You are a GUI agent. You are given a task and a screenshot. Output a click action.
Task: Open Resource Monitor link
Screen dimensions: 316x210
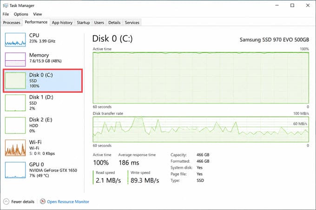[x=68, y=202]
